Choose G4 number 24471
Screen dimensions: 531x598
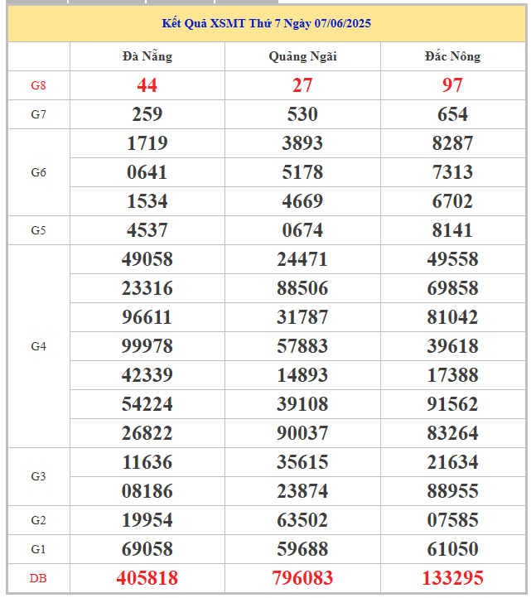point(302,259)
